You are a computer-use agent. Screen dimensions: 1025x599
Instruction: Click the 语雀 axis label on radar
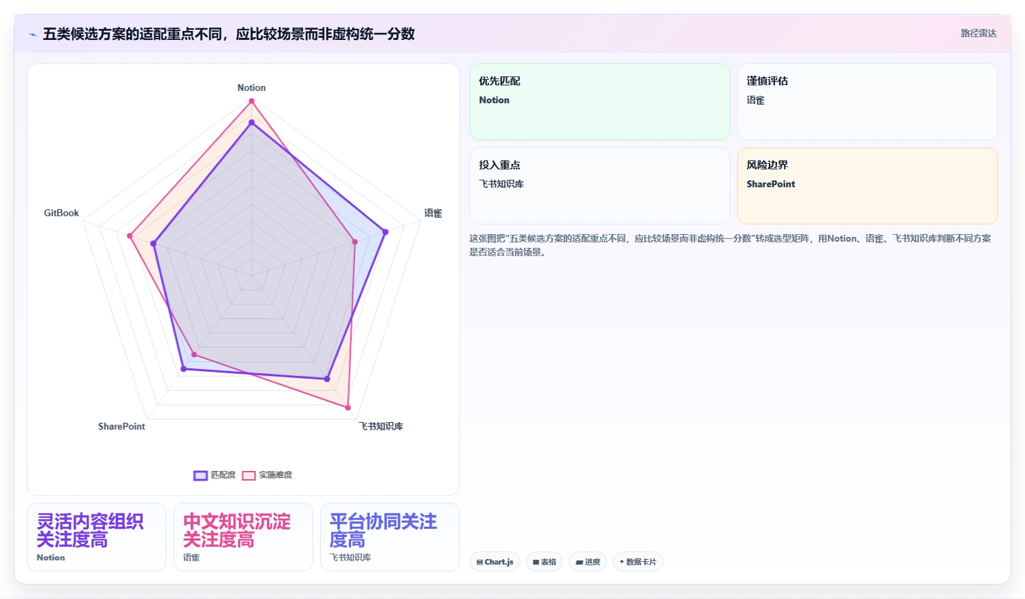(x=433, y=213)
